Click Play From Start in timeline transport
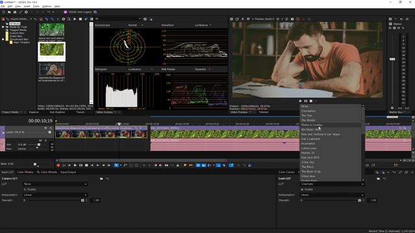This screenshot has height=233, width=415. point(69,166)
